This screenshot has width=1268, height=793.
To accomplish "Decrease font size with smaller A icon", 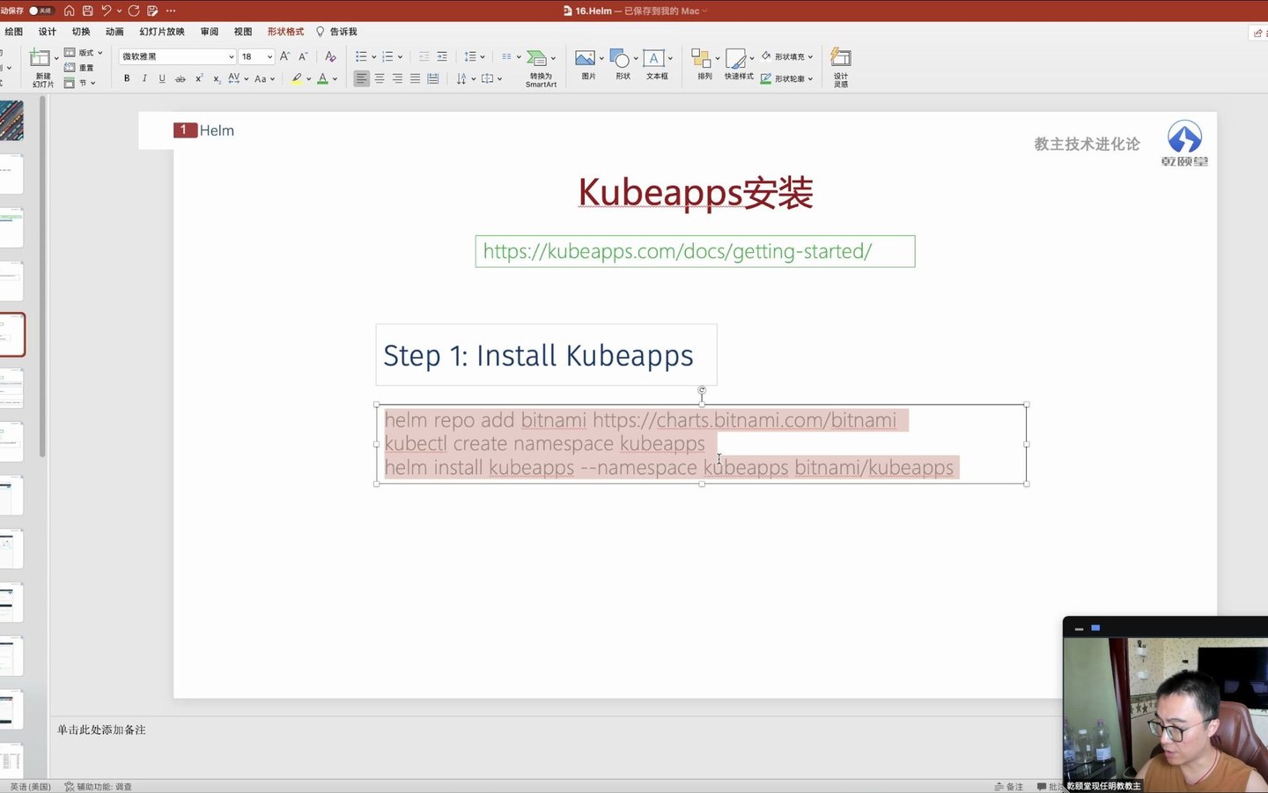I will tap(303, 56).
